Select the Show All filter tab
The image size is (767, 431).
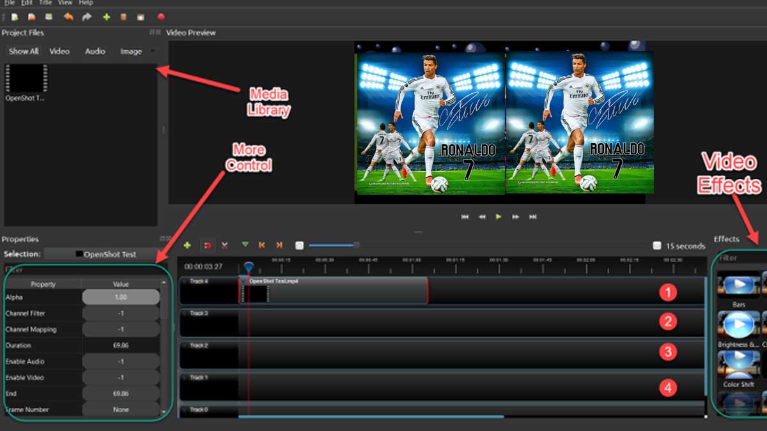24,51
